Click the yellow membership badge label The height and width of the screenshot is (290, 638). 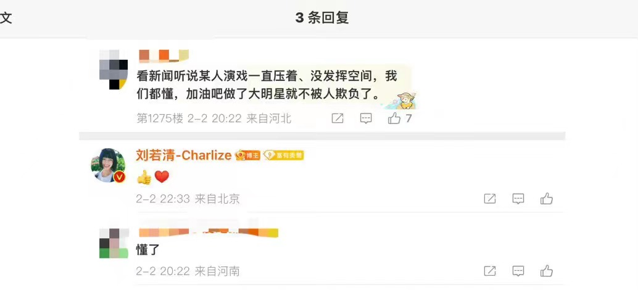click(x=284, y=155)
